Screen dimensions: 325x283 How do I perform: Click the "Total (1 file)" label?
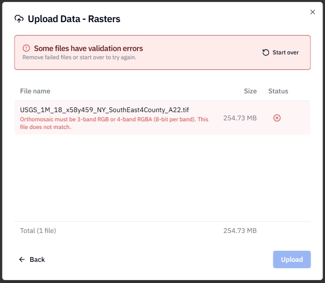pos(38,231)
